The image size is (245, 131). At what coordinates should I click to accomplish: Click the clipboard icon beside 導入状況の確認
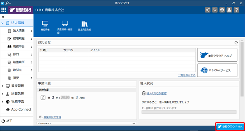(144, 93)
